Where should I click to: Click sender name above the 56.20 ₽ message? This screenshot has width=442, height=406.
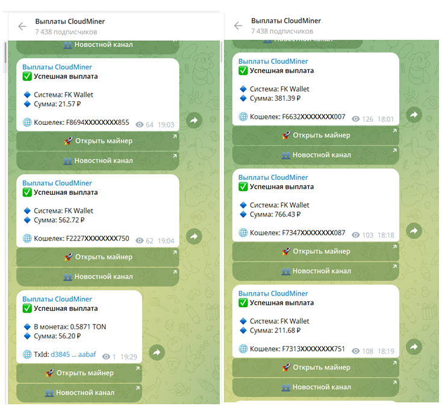(x=57, y=299)
